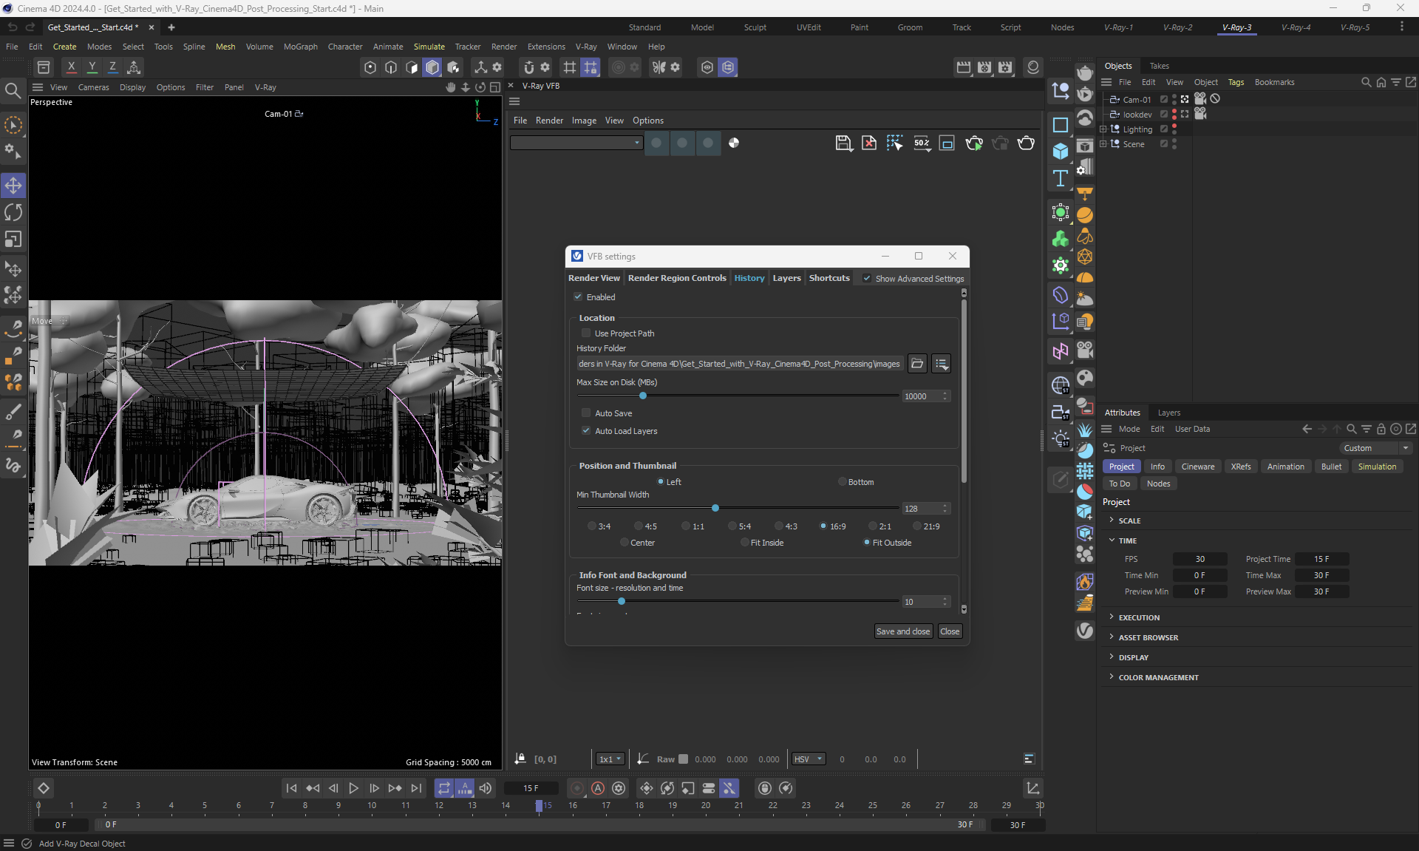
Task: Open the Layers tab in VFB settings
Action: click(786, 278)
